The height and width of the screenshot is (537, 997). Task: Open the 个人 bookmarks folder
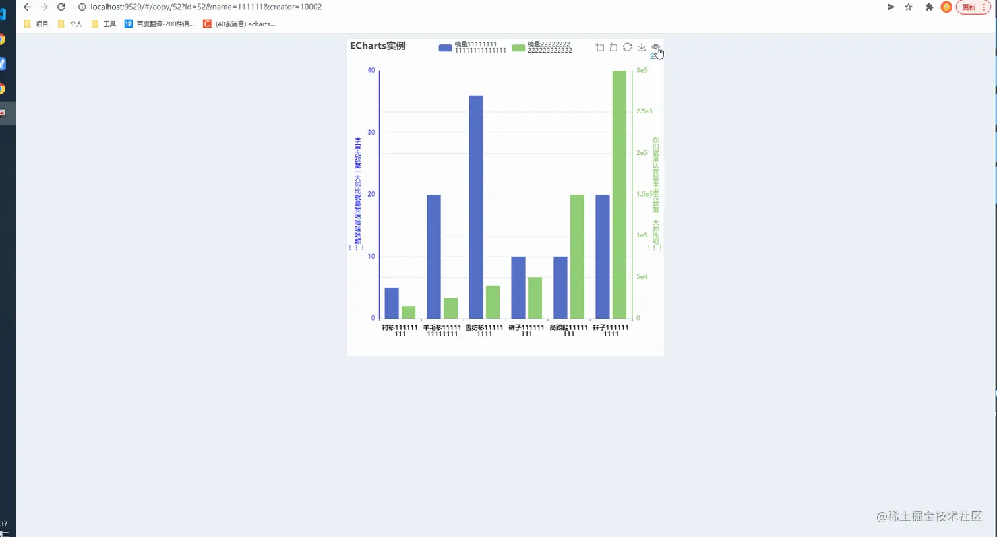(x=70, y=24)
